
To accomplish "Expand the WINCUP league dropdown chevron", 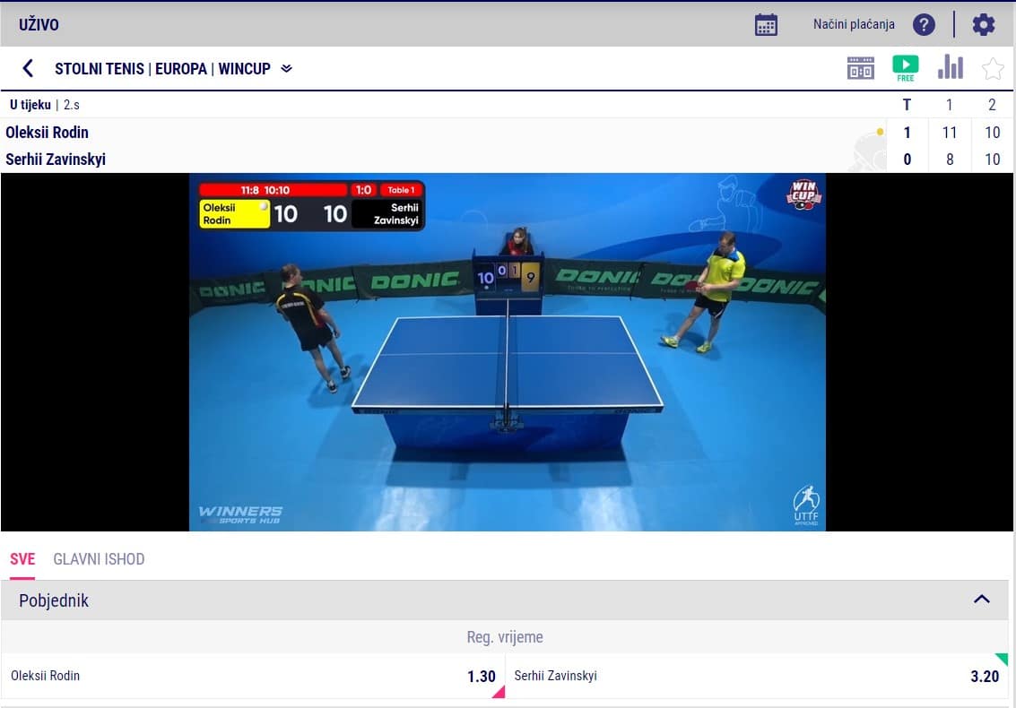I will tap(287, 68).
